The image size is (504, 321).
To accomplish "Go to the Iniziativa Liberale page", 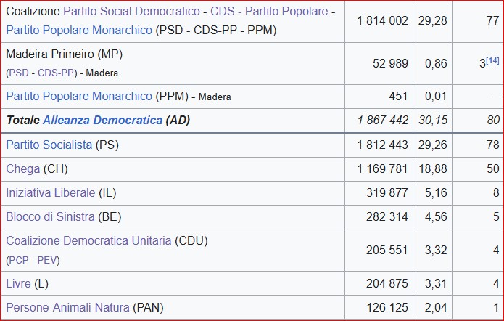I will click(x=51, y=192).
